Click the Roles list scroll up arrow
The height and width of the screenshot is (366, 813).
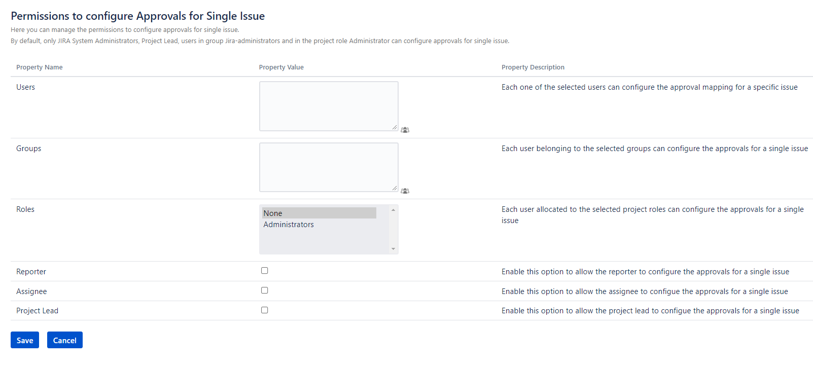point(393,210)
